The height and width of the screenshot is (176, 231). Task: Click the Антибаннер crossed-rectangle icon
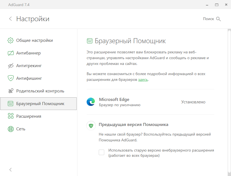[11, 53]
